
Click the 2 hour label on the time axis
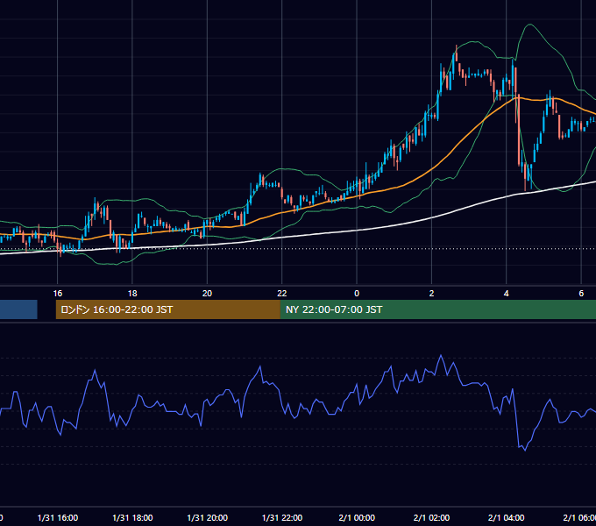(x=431, y=294)
